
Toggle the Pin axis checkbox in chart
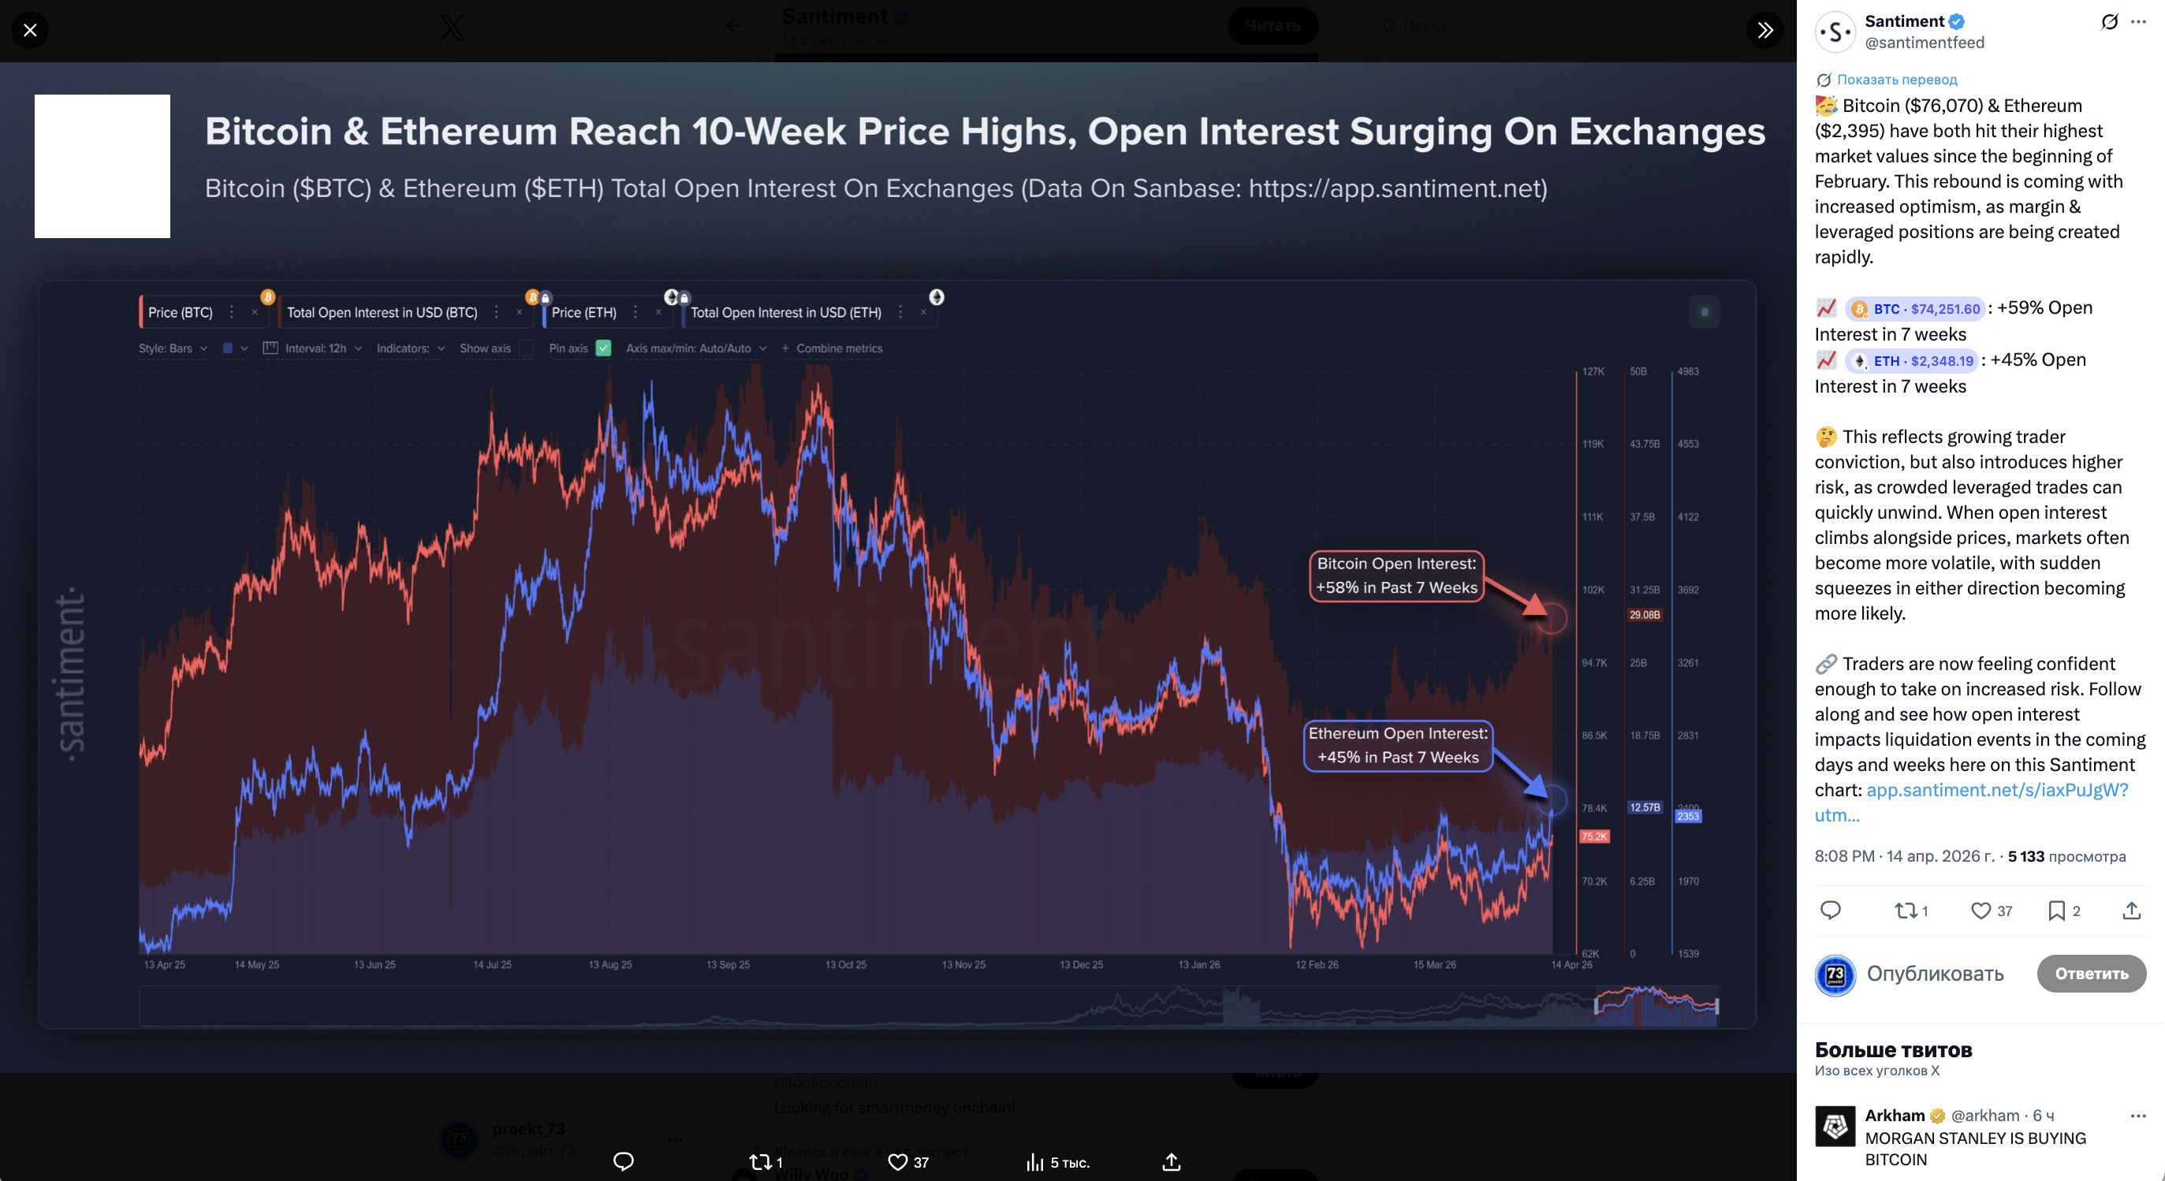[603, 348]
